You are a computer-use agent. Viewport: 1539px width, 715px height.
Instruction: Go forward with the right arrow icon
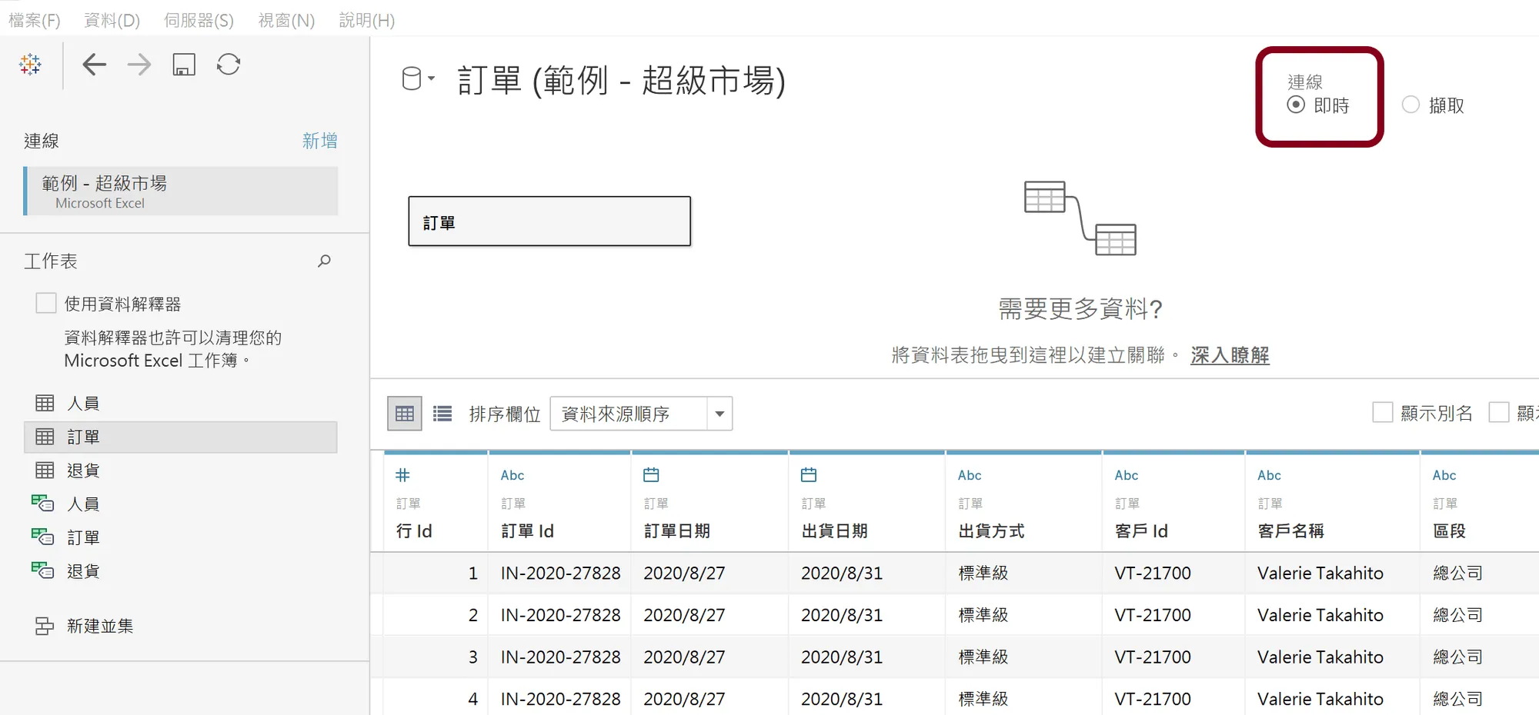tap(139, 65)
